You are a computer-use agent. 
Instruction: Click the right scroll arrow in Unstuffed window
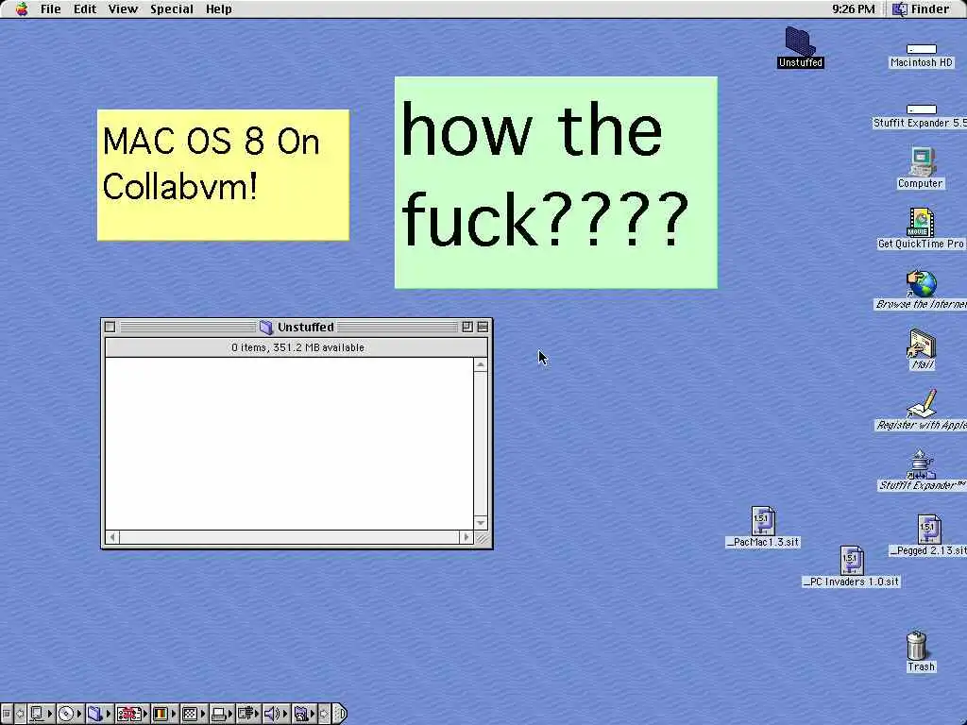point(467,537)
